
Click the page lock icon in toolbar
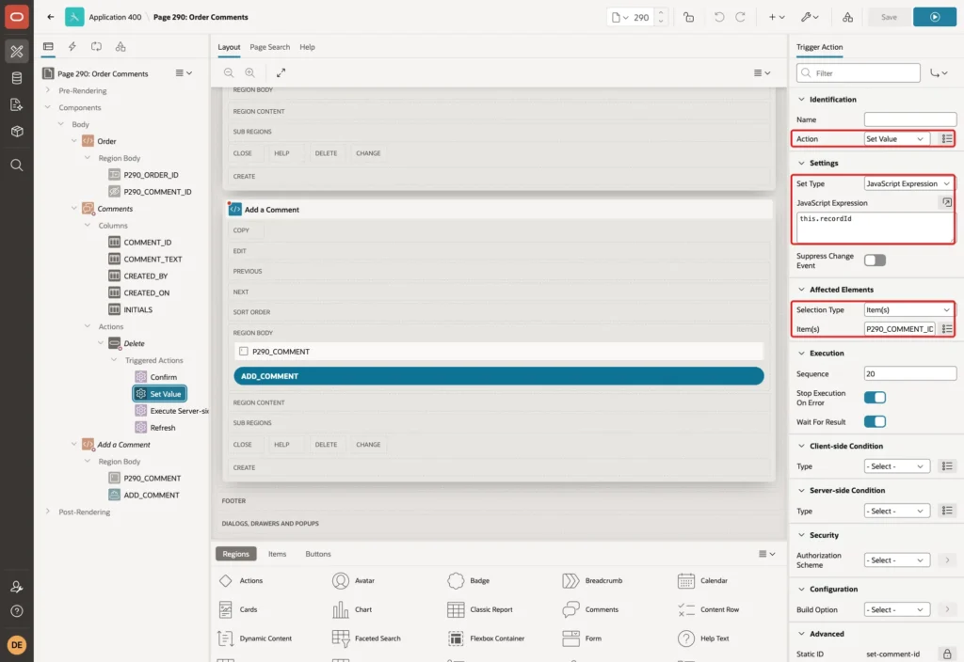(688, 17)
